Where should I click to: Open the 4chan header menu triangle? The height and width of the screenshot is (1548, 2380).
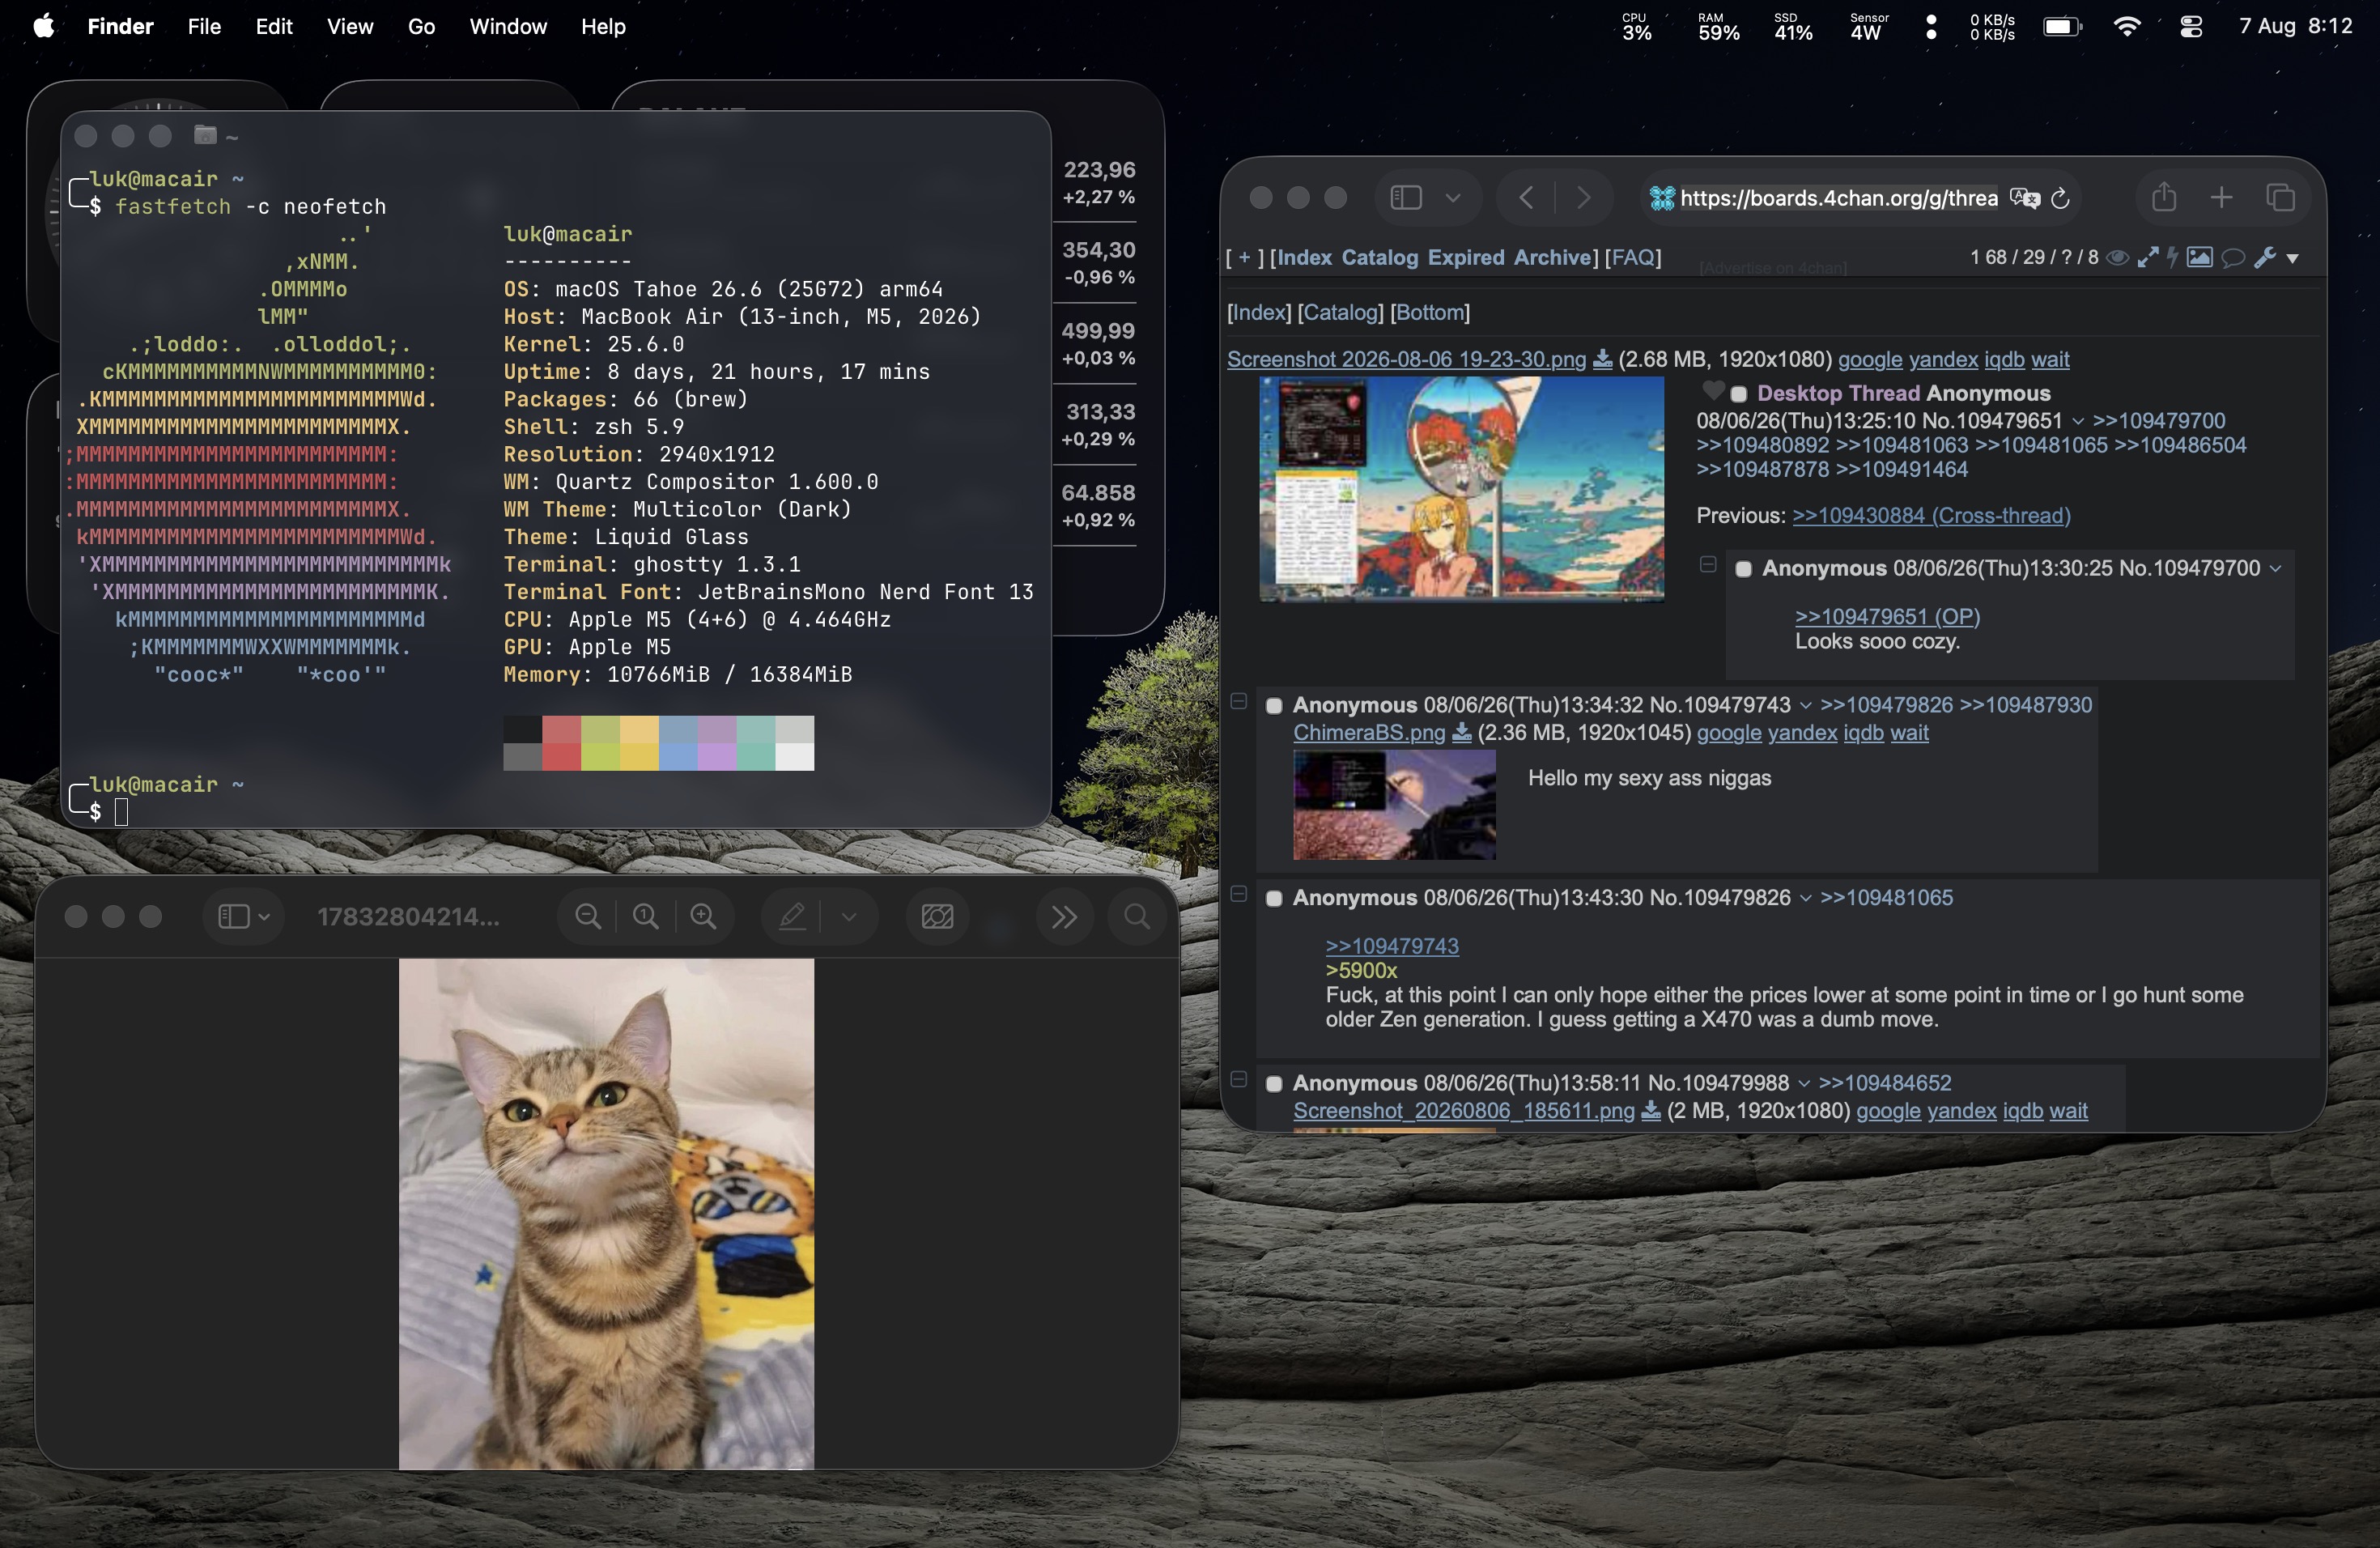[x=2292, y=259]
